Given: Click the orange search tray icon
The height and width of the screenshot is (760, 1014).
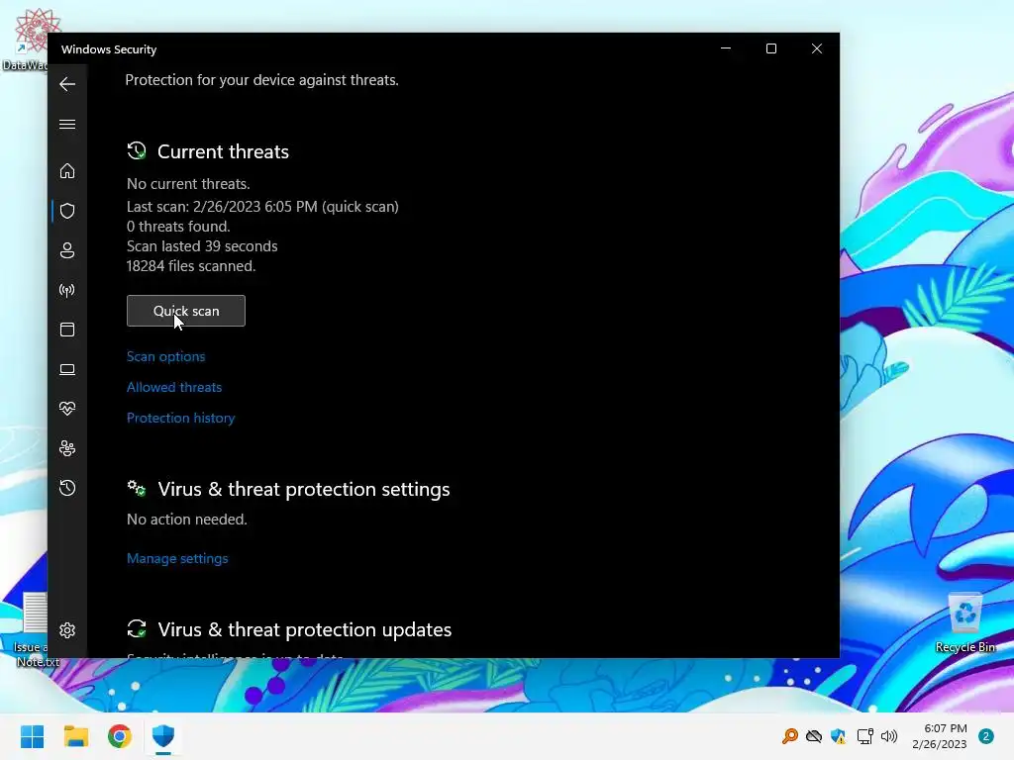Looking at the screenshot, I should (x=789, y=736).
